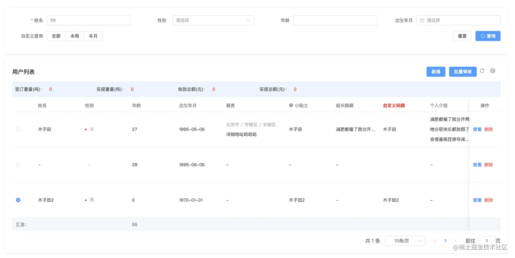This screenshot has height=258, width=515.
Task: Click the calendar icon in 出生年月 field
Action: [x=422, y=20]
